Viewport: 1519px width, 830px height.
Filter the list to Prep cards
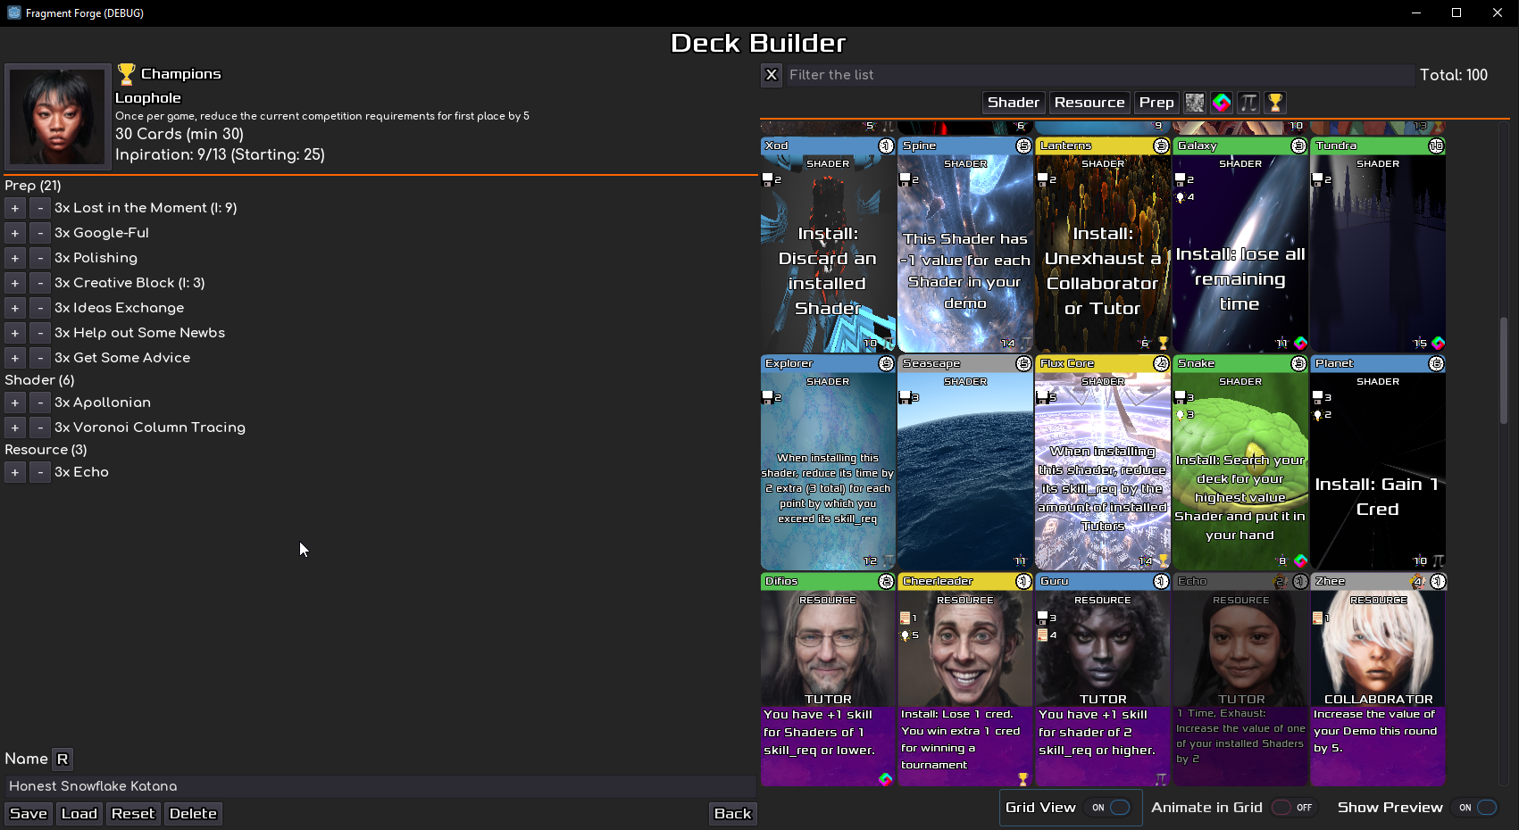point(1156,103)
